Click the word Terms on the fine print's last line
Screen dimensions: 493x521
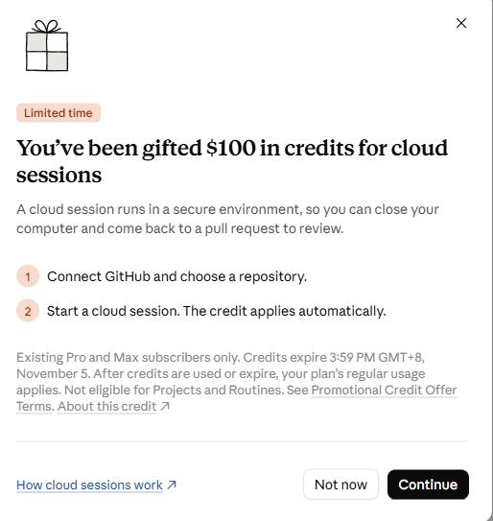pyautogui.click(x=34, y=407)
